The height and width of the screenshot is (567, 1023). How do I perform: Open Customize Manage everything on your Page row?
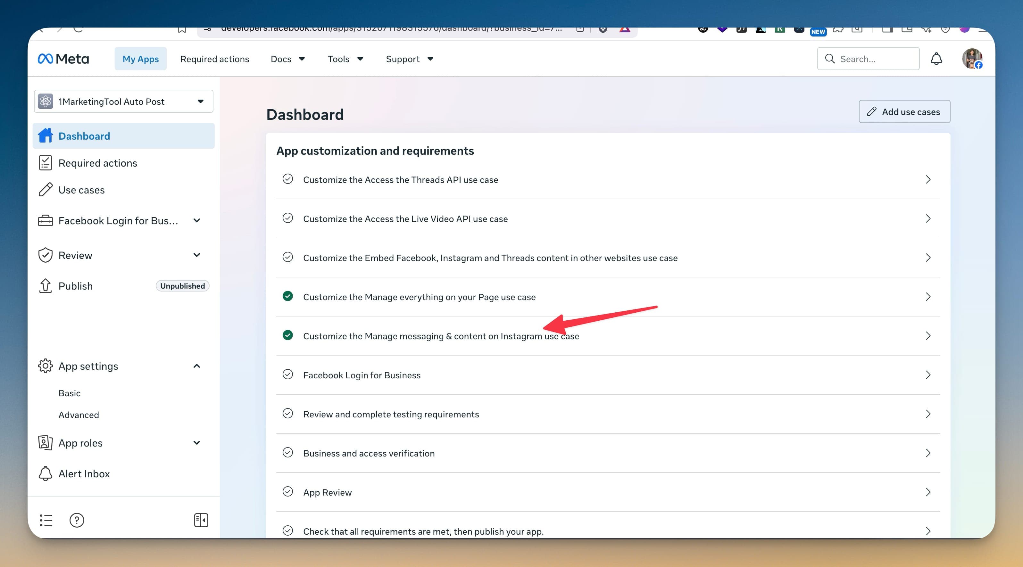tap(608, 297)
